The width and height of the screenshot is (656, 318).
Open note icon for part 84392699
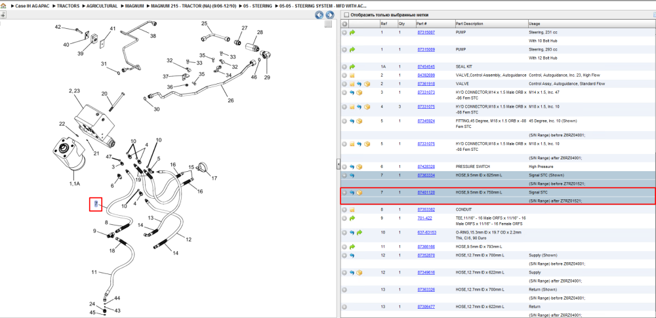tap(352, 75)
